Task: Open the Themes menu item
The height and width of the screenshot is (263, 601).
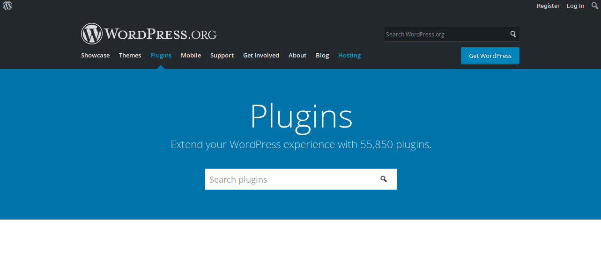Action: [130, 55]
